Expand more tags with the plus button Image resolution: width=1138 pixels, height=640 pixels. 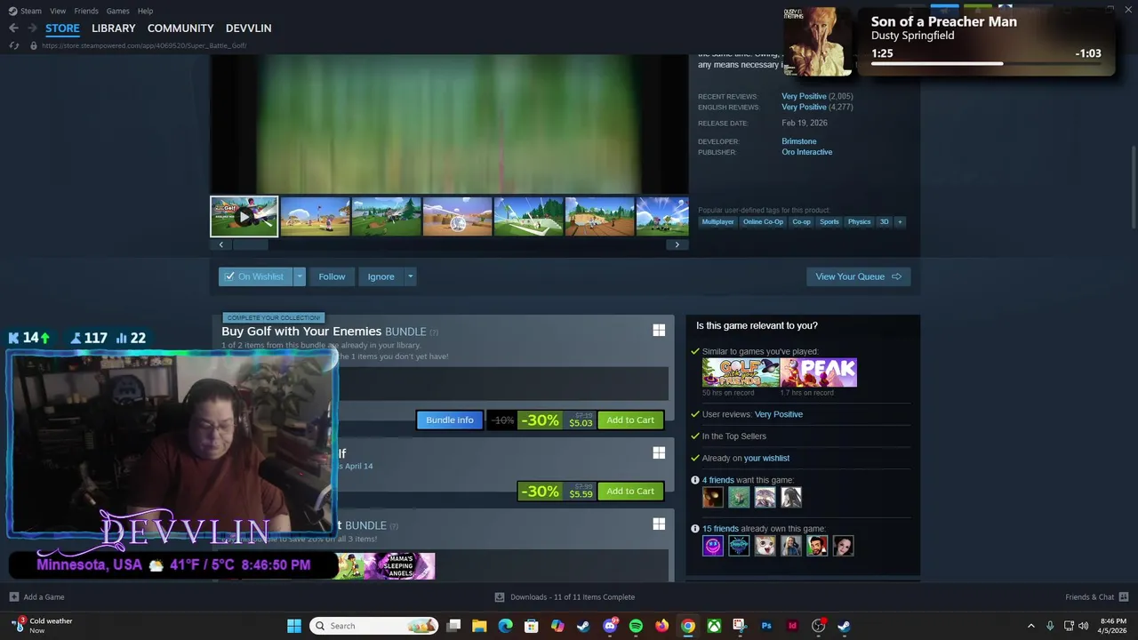click(x=900, y=221)
